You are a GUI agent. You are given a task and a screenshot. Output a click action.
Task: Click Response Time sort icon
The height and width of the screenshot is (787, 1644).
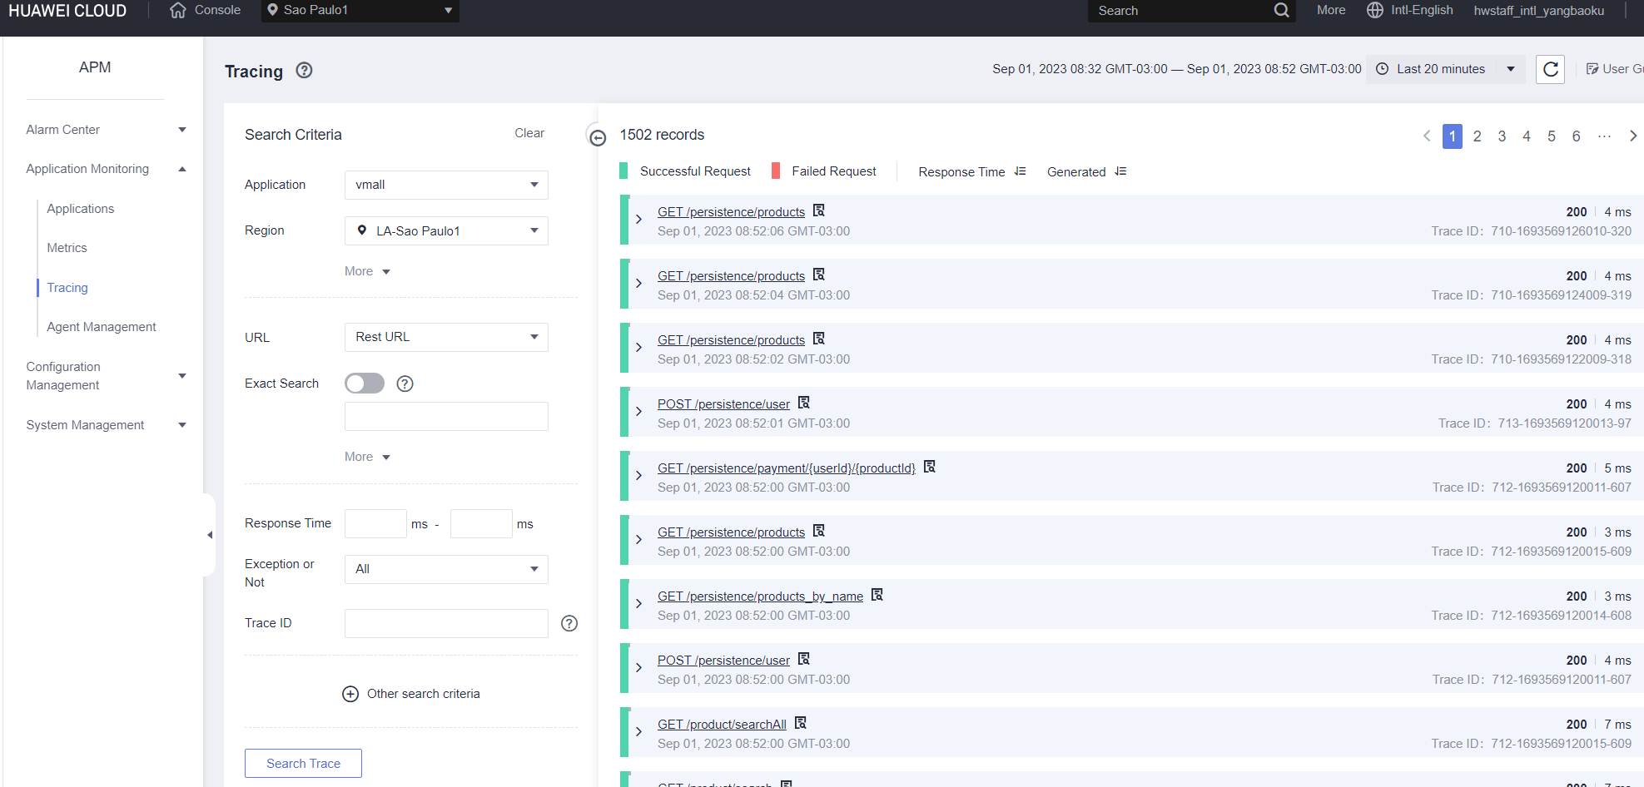click(1020, 171)
